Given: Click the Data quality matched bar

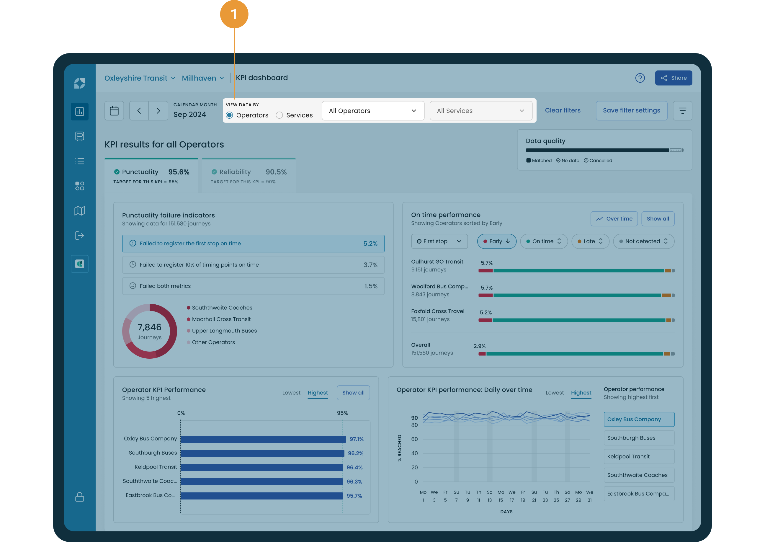Looking at the screenshot, I should [597, 150].
